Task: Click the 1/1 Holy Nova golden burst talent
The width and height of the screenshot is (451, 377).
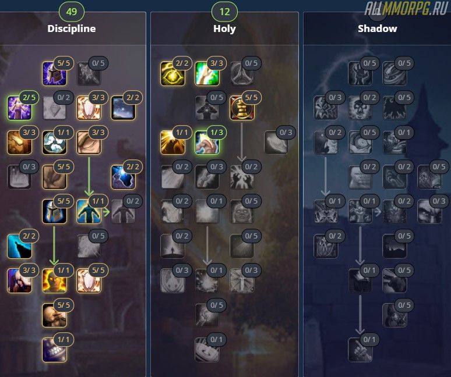Action: click(x=172, y=143)
